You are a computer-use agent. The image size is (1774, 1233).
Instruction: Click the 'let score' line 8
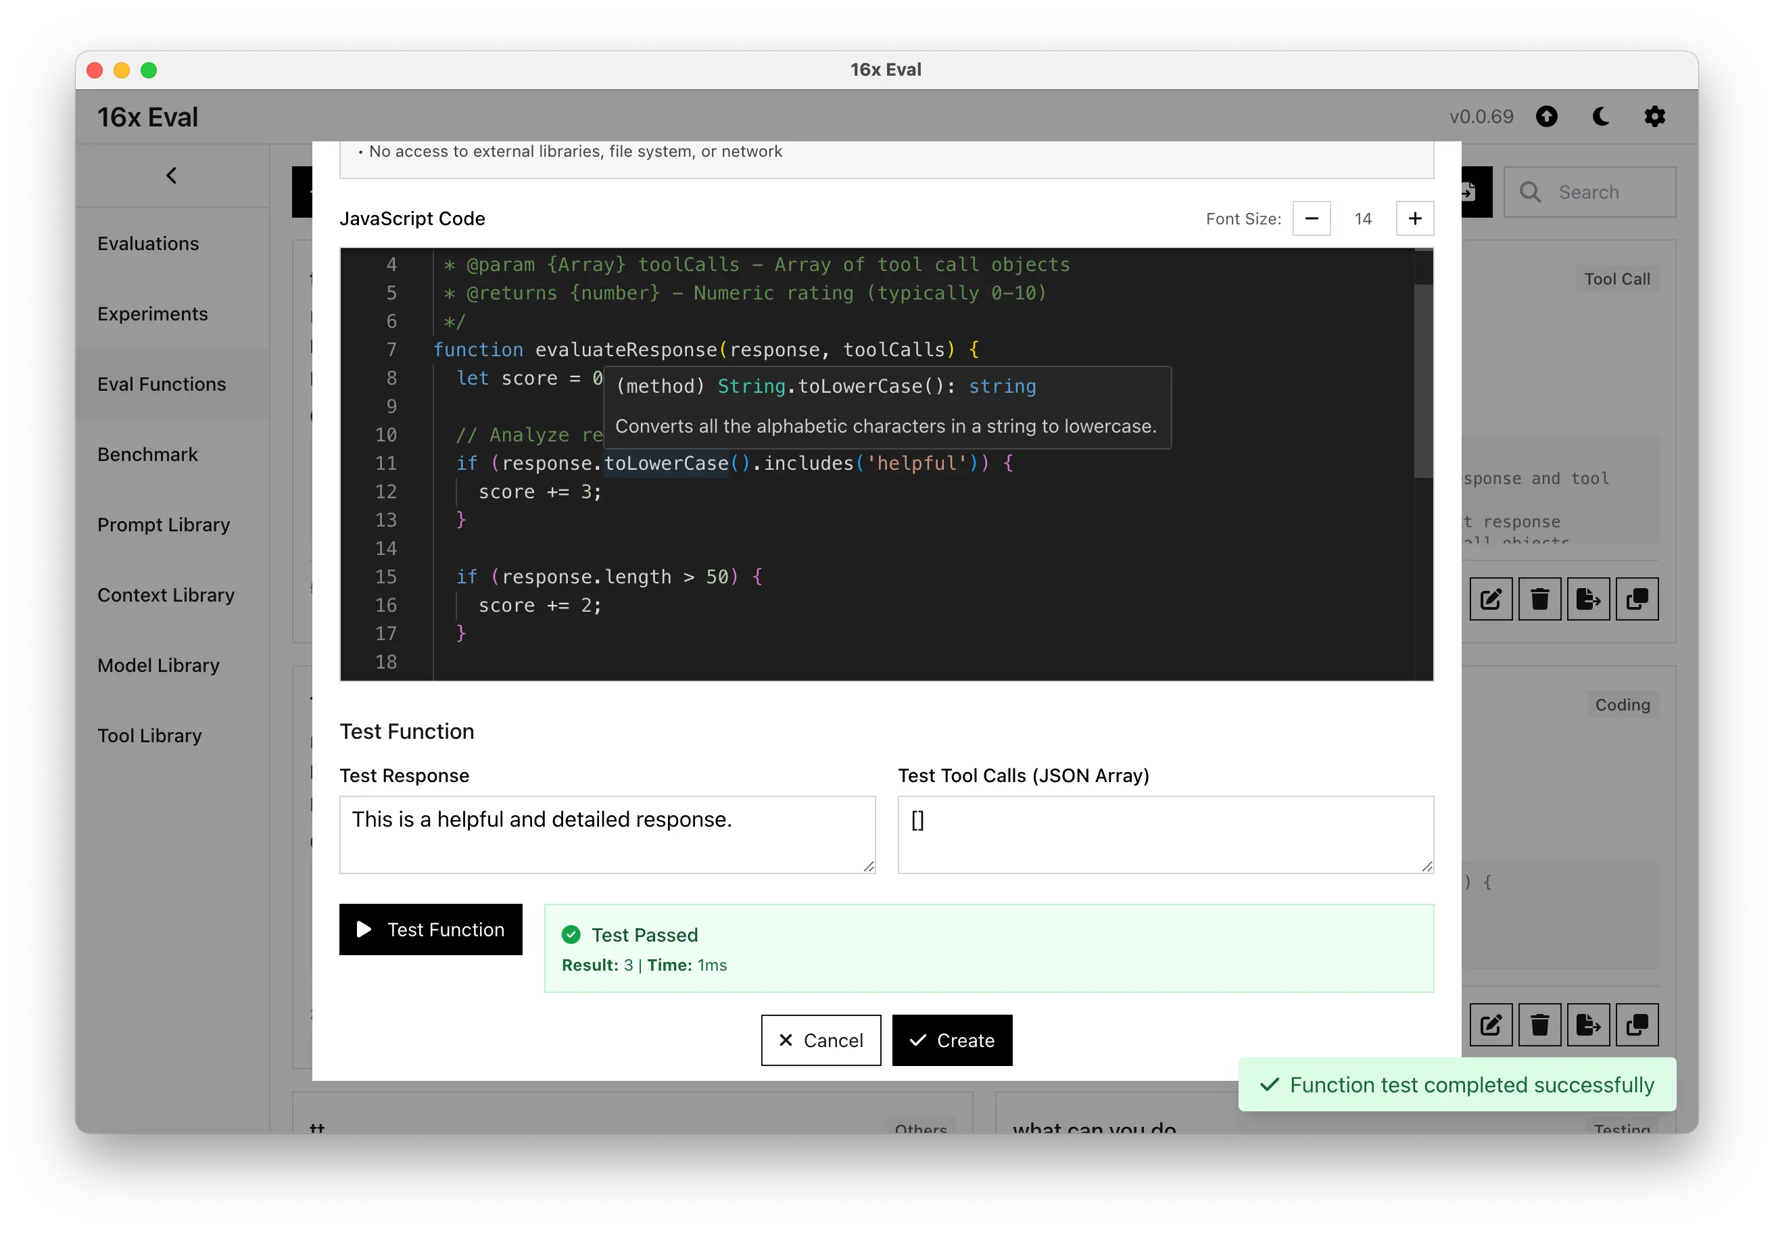529,379
